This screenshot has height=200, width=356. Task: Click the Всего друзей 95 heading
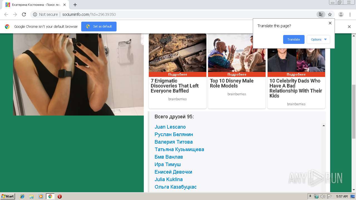(x=174, y=117)
